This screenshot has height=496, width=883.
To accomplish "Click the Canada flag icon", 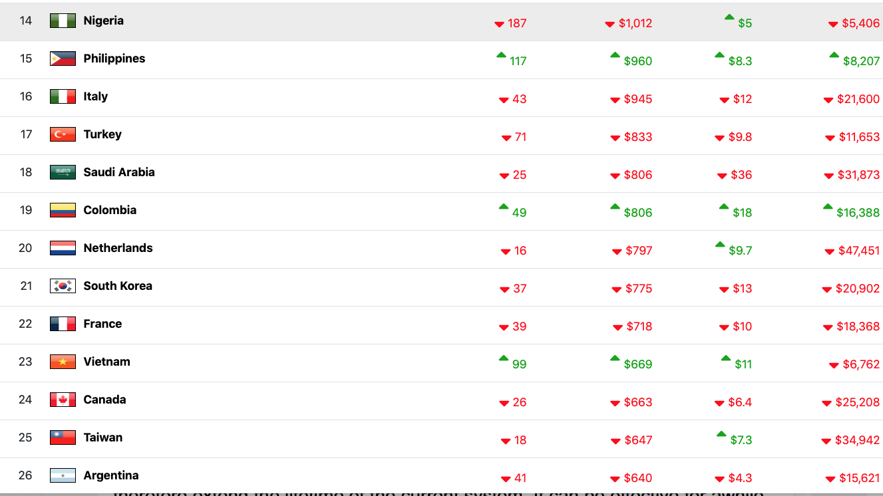I will click(63, 400).
